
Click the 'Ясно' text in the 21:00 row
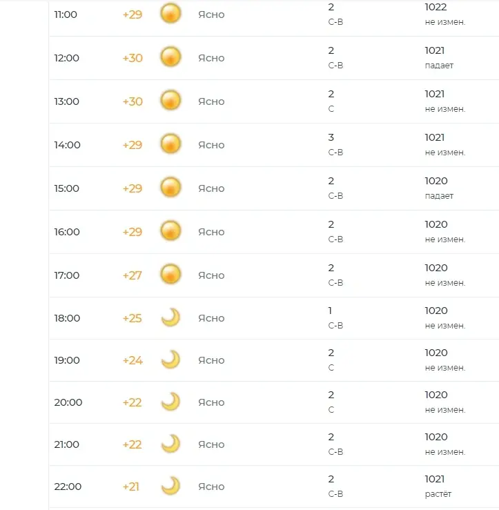[x=211, y=444]
